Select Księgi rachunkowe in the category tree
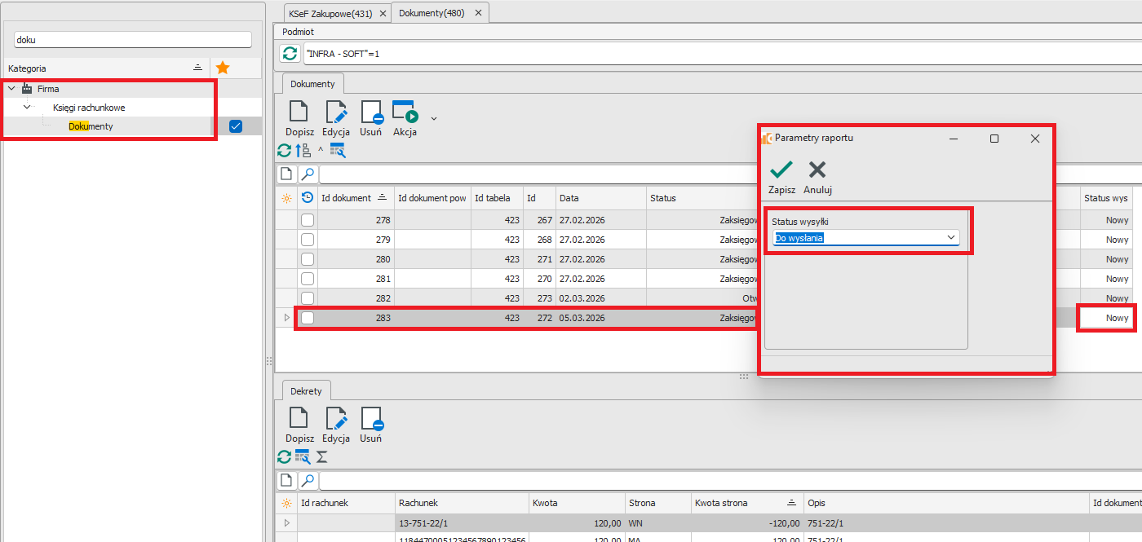1142x542 pixels. tap(89, 108)
